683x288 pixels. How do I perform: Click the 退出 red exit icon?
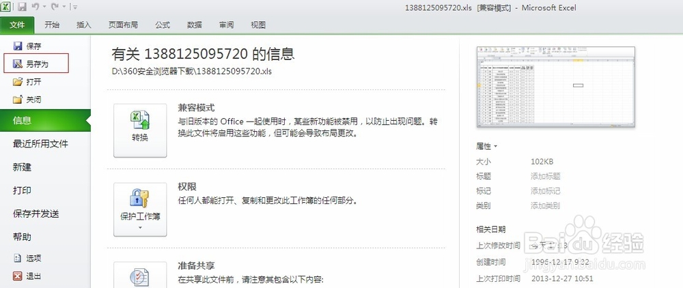(18, 276)
